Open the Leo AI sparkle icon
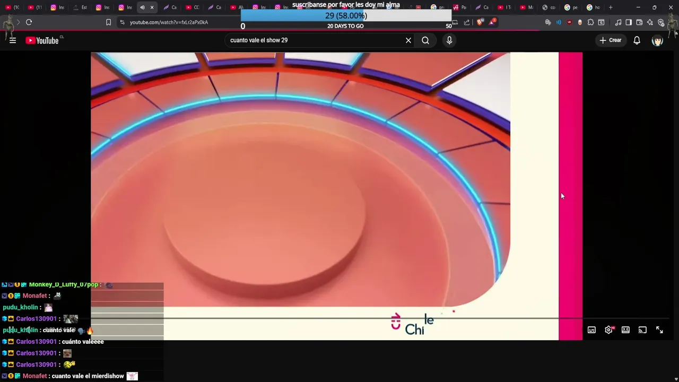Screen dimensions: 679x382 (650, 22)
